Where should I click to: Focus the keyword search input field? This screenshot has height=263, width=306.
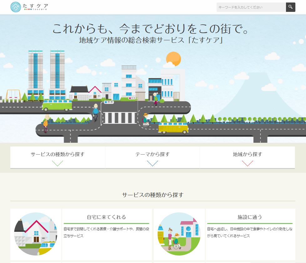pyautogui.click(x=251, y=7)
